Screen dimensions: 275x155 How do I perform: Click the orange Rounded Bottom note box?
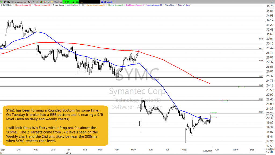(55, 125)
